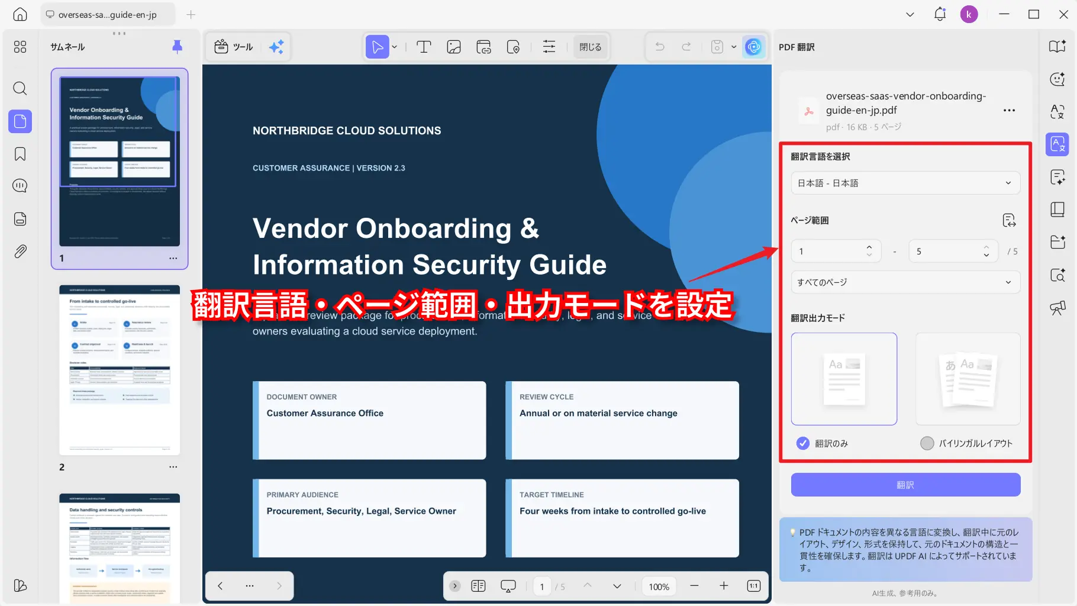This screenshot has height=606, width=1077.
Task: Click the notification bell icon
Action: tap(940, 14)
